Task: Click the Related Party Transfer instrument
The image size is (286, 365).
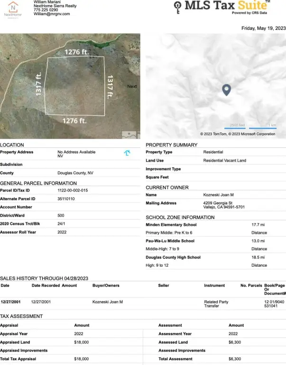Action: click(x=216, y=304)
